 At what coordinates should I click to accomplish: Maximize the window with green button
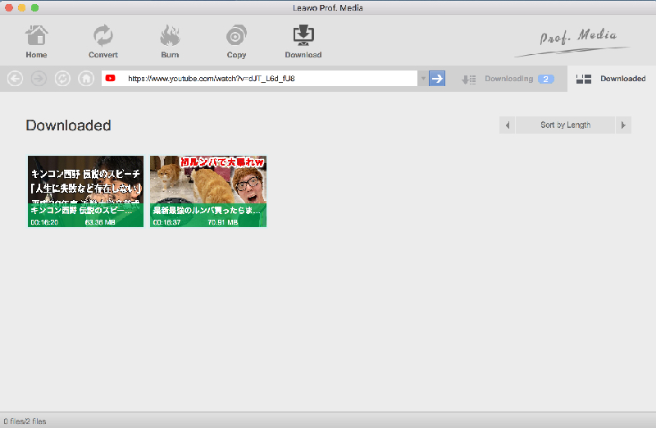[34, 7]
